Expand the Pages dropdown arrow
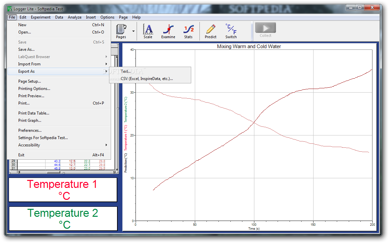389x243 pixels. pos(133,31)
